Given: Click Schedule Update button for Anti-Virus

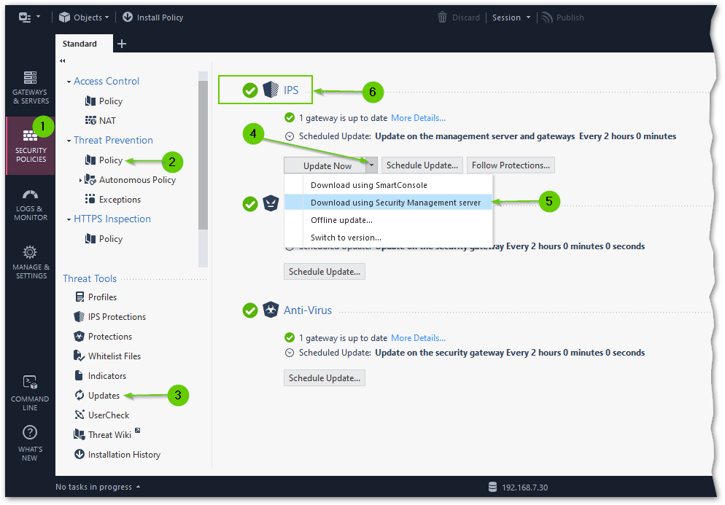Looking at the screenshot, I should coord(324,378).
